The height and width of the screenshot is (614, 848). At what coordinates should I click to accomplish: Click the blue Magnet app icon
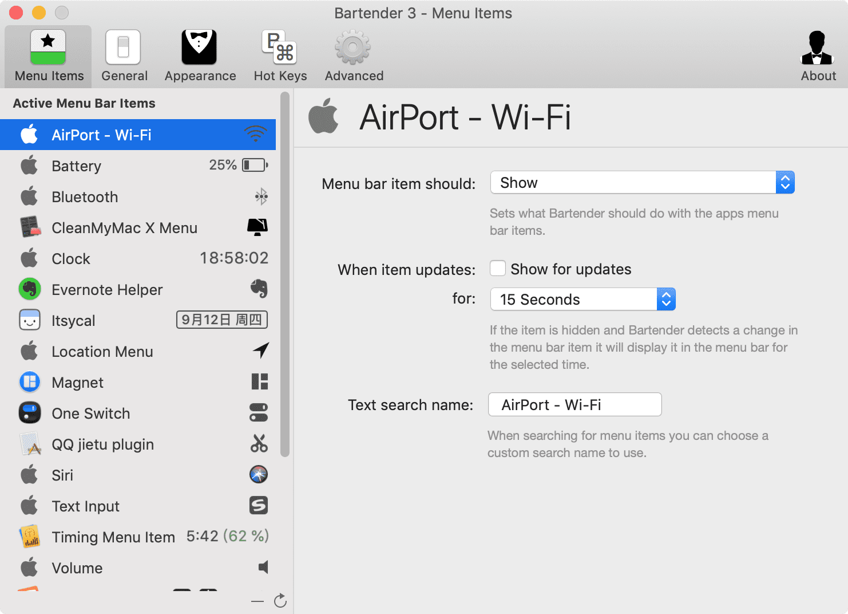tap(30, 382)
